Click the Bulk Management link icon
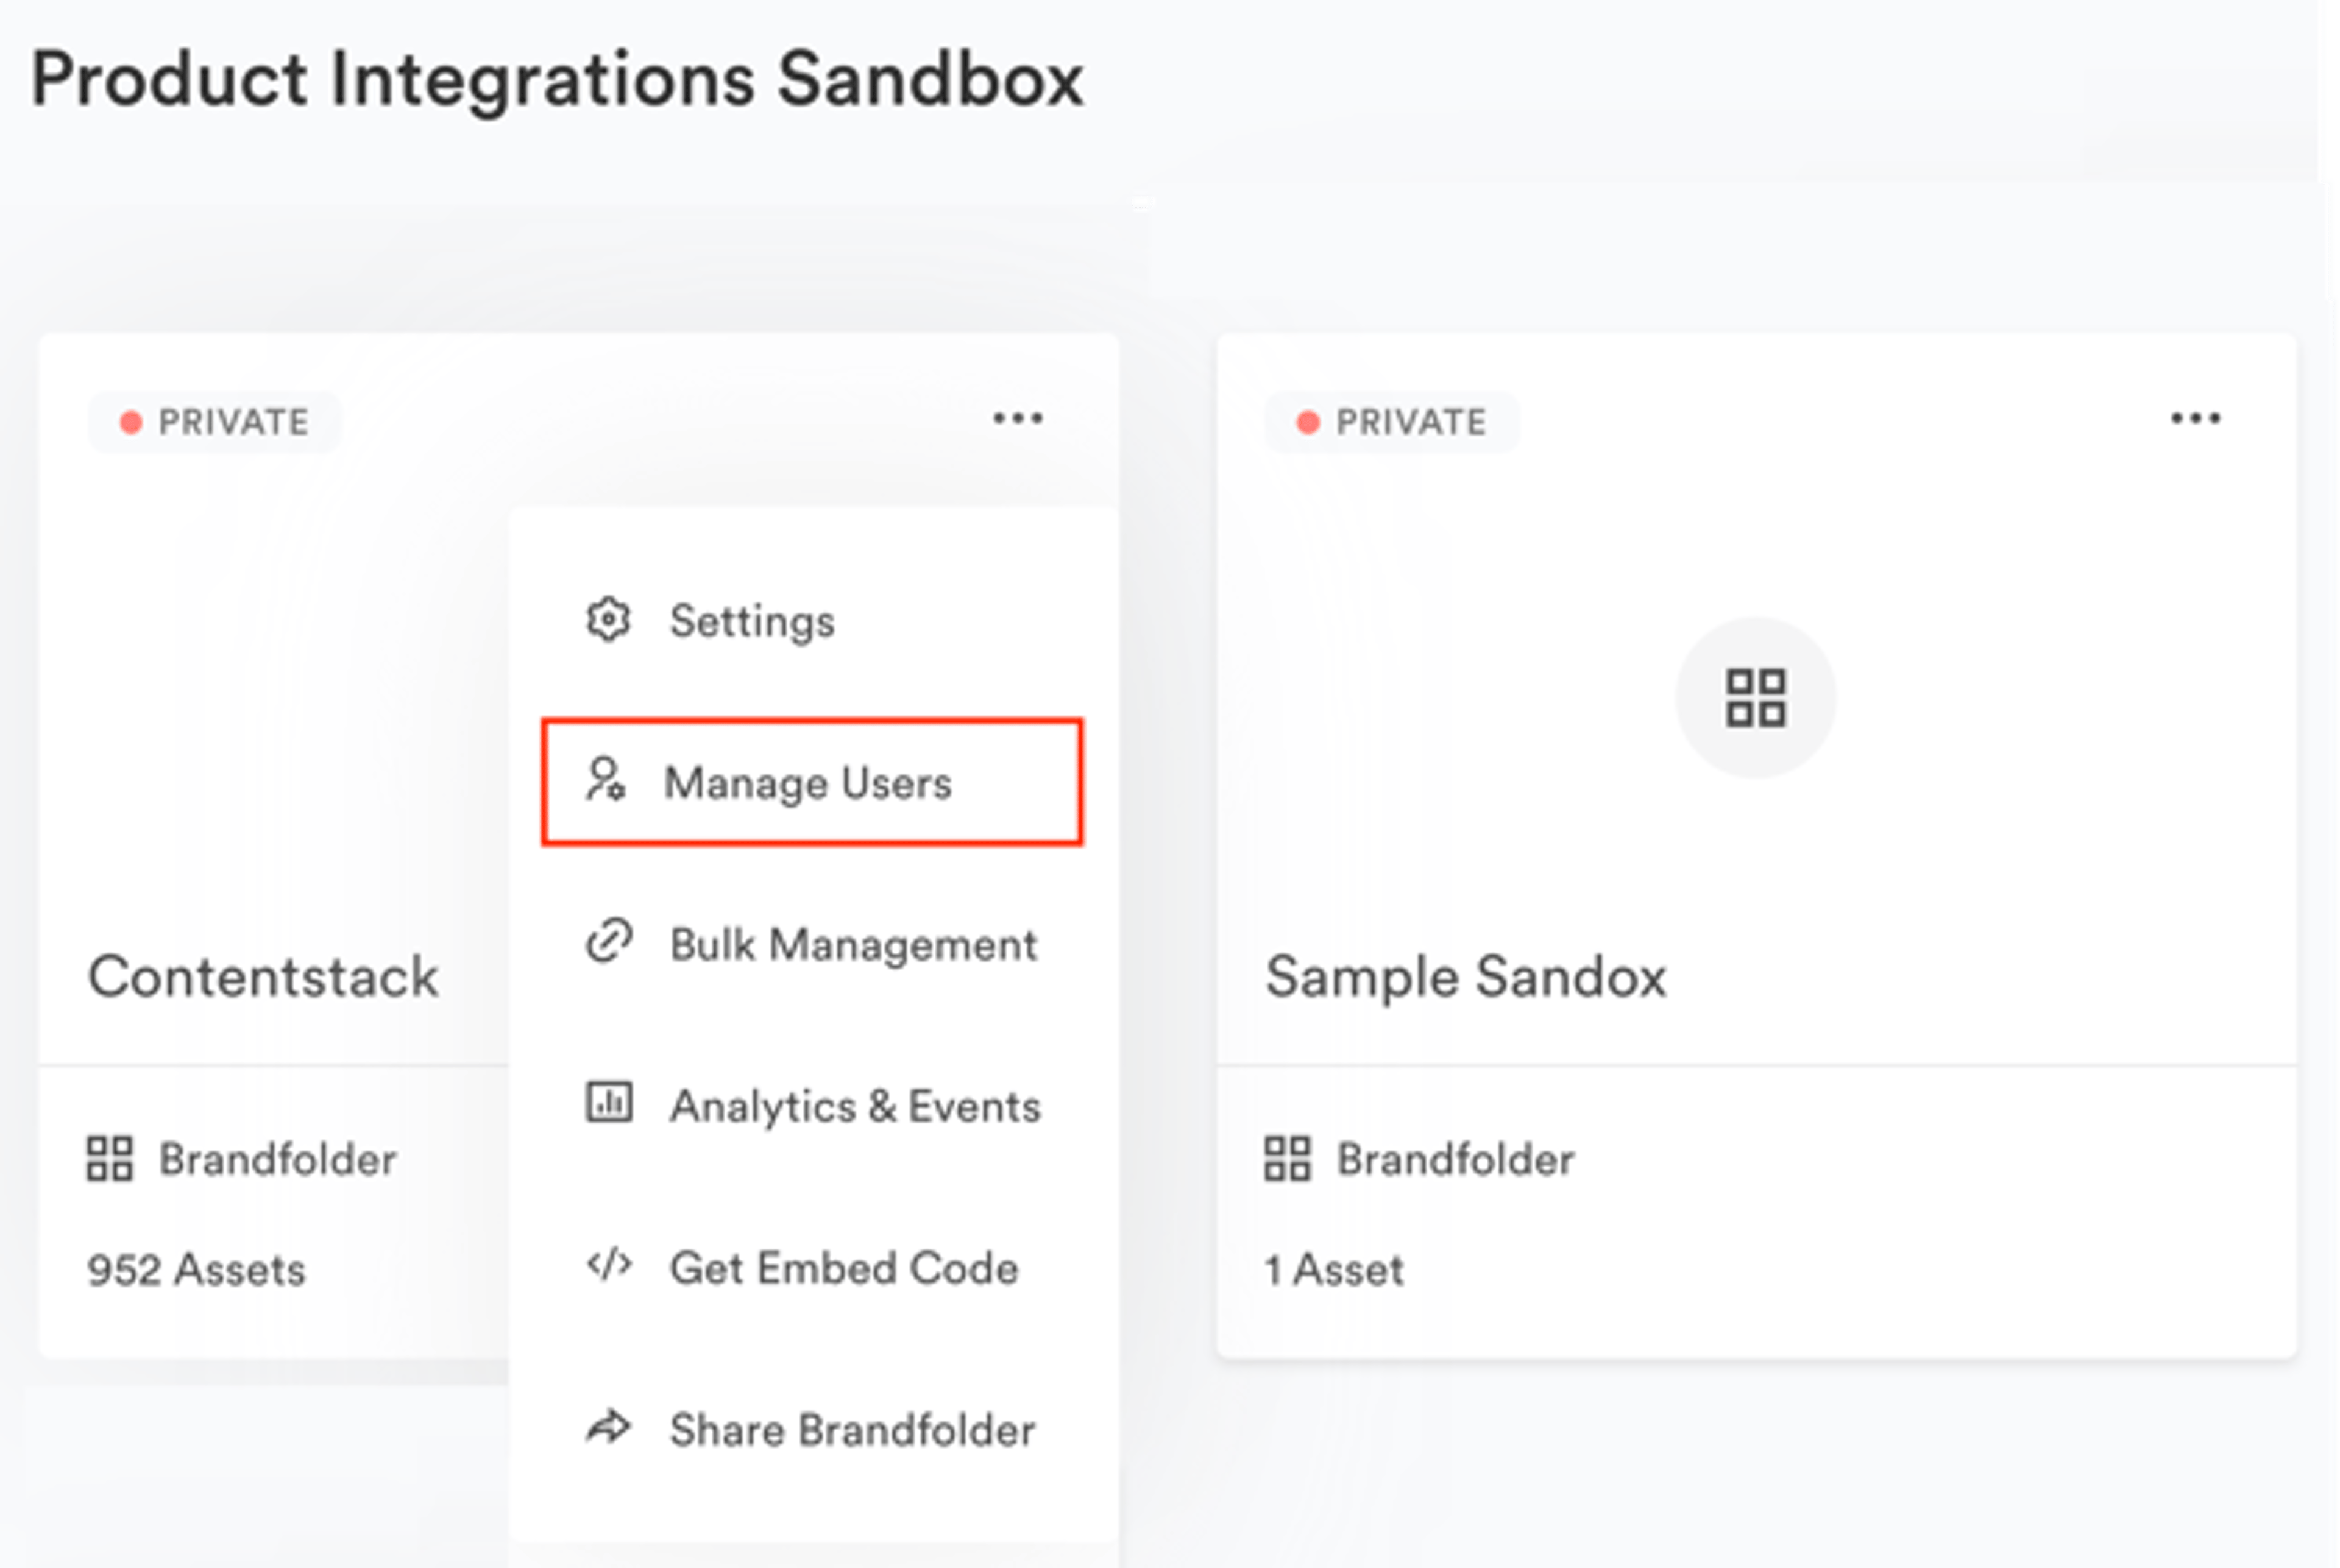The height and width of the screenshot is (1568, 2340). point(608,941)
